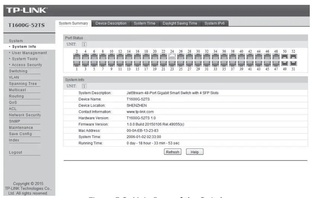312x198 pixels.
Task: Select UNIT 1 in System Info panel
Action: pos(84,86)
